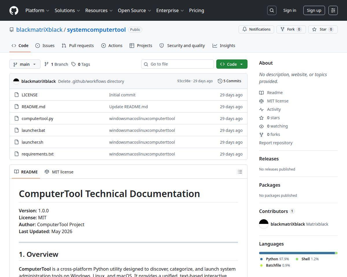Open the GitHub homepage logo
The image size is (347, 277).
click(14, 10)
